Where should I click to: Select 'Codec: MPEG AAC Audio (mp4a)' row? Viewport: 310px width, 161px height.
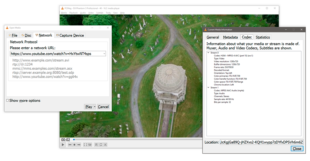click(229, 90)
